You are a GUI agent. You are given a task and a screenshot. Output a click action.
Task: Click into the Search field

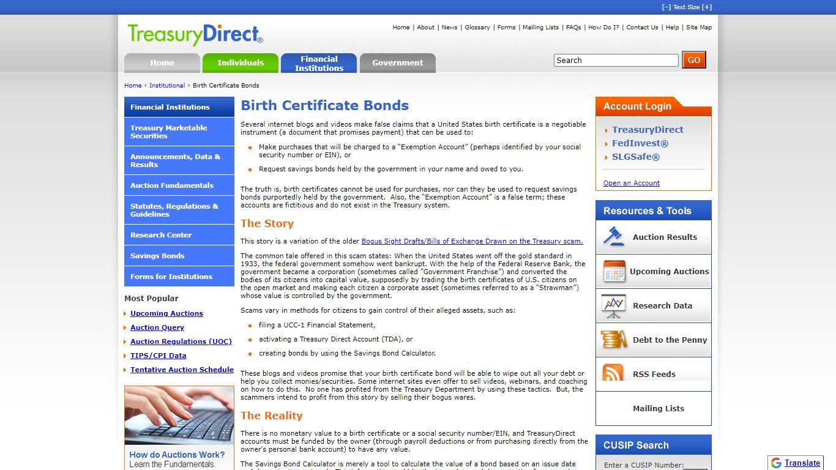tap(616, 60)
